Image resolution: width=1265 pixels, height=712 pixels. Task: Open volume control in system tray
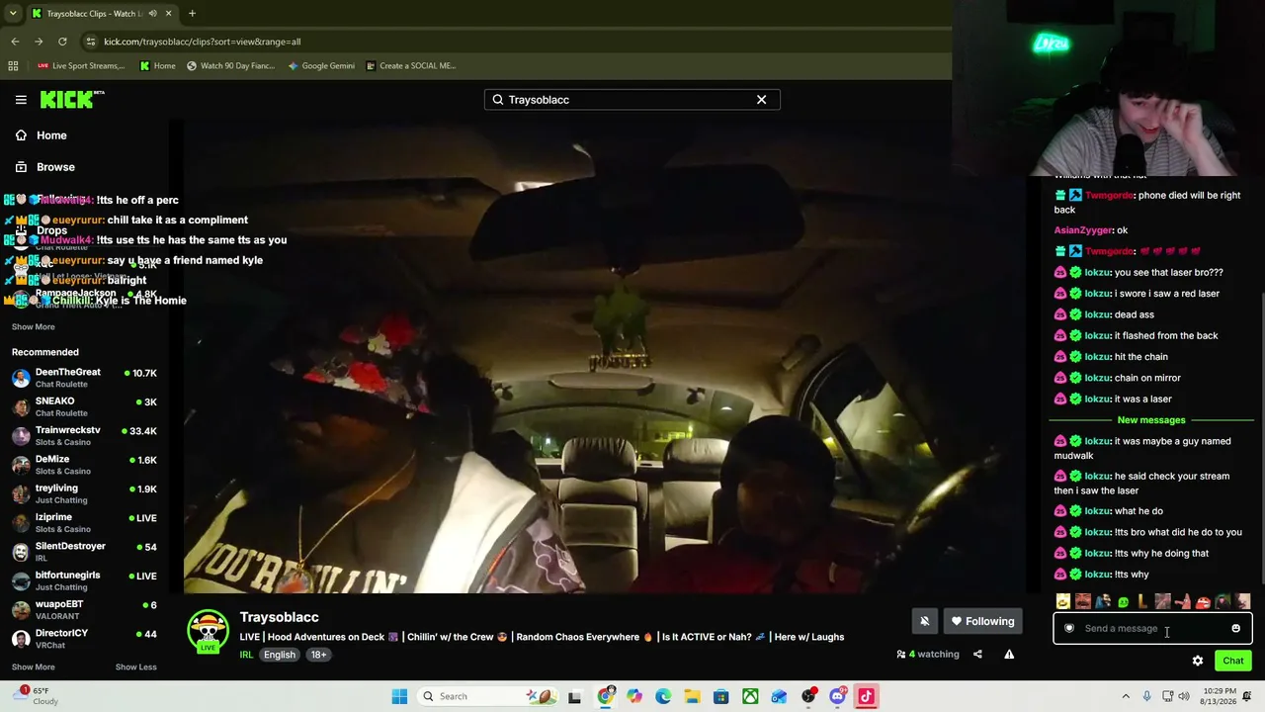coord(1185,696)
